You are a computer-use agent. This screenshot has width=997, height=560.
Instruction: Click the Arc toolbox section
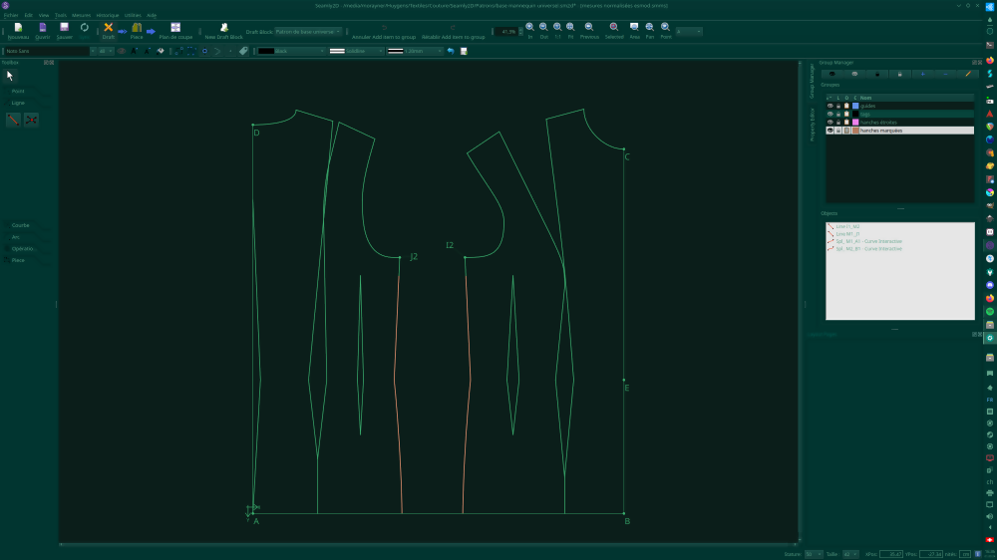tap(15, 237)
